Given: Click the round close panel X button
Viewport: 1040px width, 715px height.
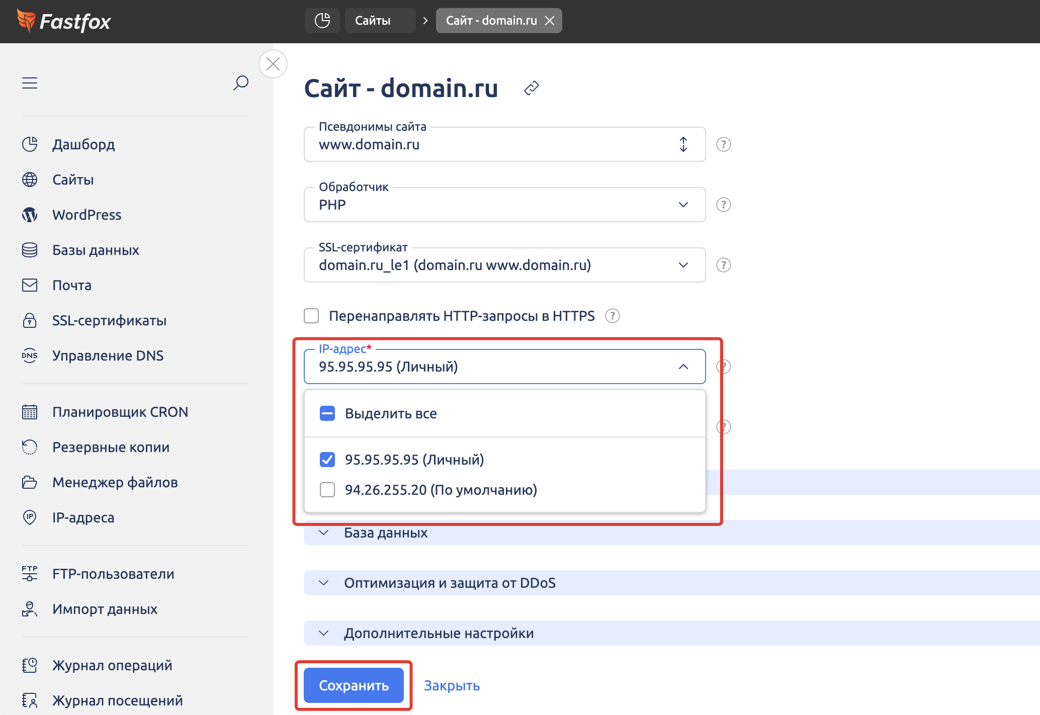Looking at the screenshot, I should tap(273, 64).
